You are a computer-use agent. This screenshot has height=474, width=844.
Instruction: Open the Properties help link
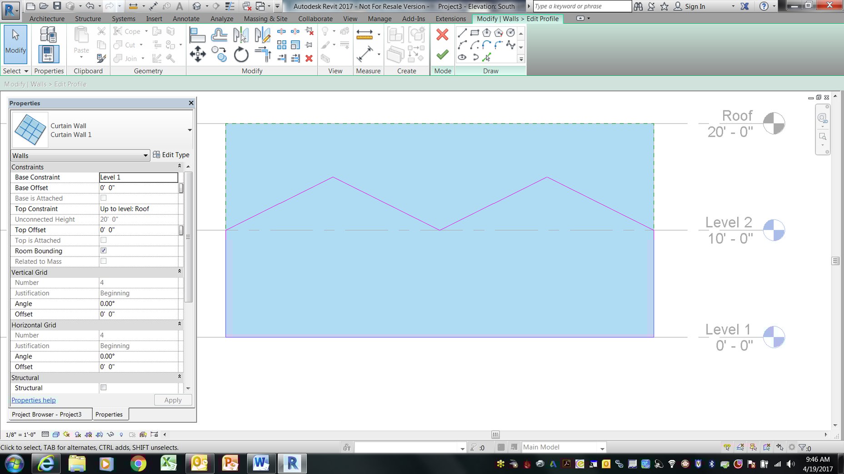pos(33,400)
